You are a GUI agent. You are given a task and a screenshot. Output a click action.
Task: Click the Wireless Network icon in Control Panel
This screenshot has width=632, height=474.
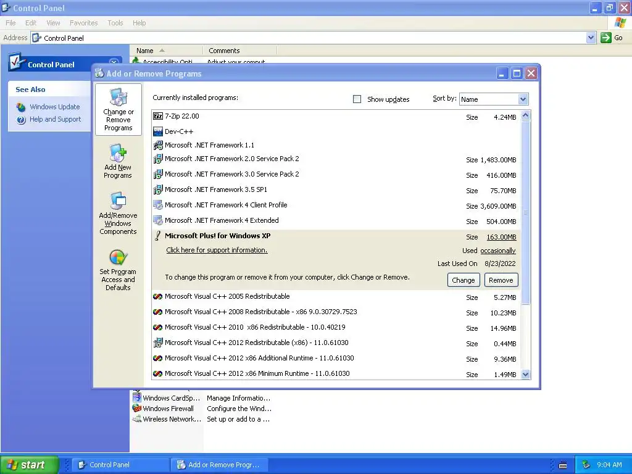[x=137, y=419]
